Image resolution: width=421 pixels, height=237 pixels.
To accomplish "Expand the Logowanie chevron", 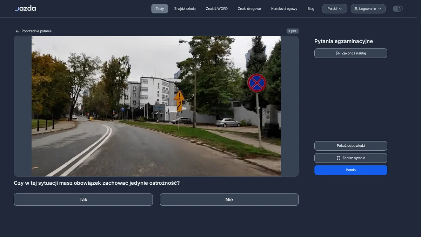I will 380,9.
